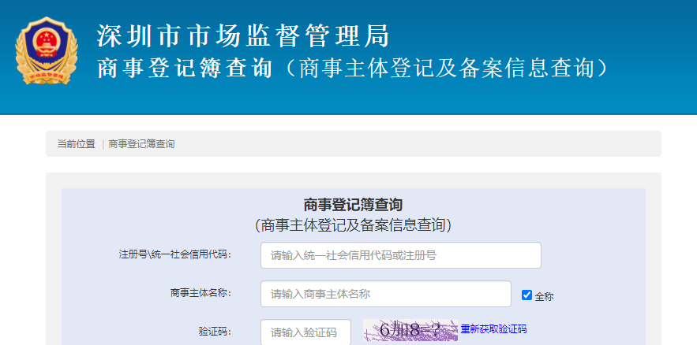Click the separator in the breadcrumb

tap(103, 144)
